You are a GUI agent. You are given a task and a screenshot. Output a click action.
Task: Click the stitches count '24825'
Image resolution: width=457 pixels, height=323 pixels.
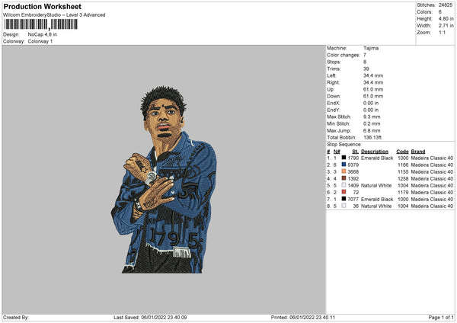(446, 5)
